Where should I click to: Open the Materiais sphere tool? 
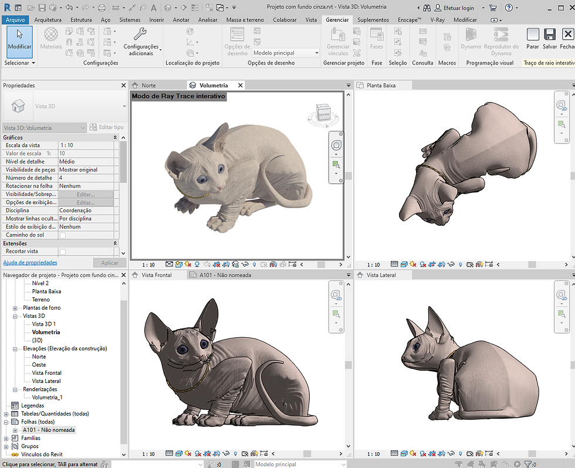pos(51,39)
